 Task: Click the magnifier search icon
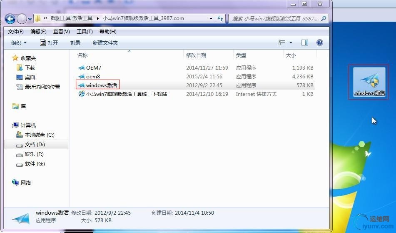[324, 18]
